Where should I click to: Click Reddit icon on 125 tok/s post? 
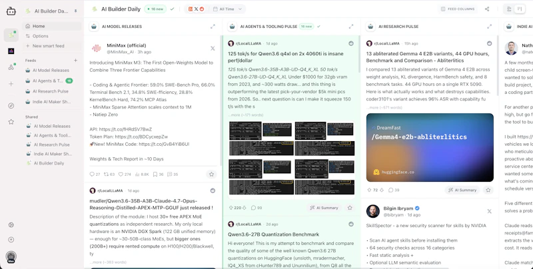[x=351, y=43]
